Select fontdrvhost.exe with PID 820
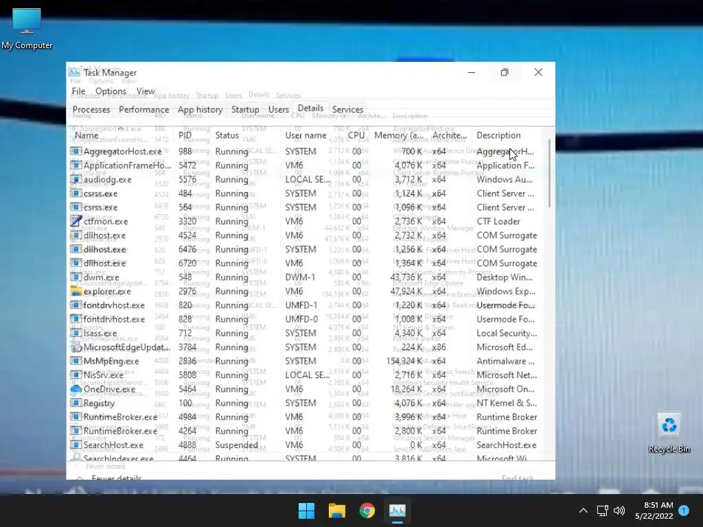Image resolution: width=703 pixels, height=527 pixels. pos(306,305)
